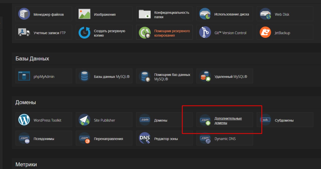Click the Dynamic DNS text link
Viewport: 321px width, 169px height.
click(225, 139)
